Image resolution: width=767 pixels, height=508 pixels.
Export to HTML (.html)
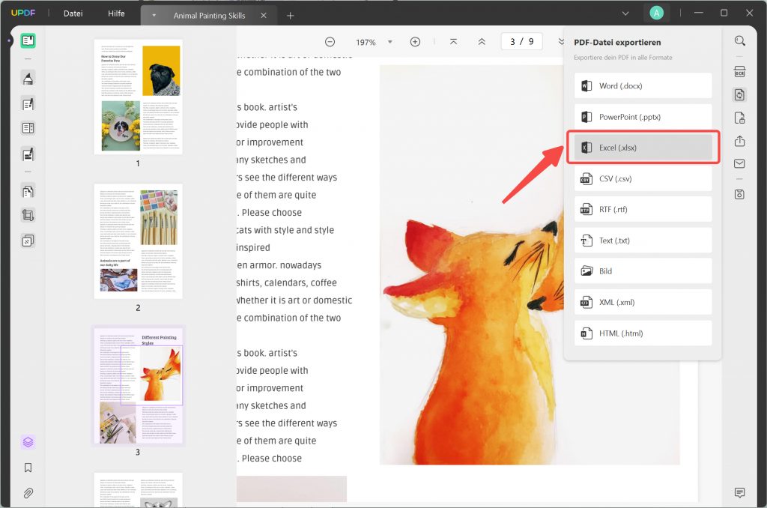click(x=643, y=333)
